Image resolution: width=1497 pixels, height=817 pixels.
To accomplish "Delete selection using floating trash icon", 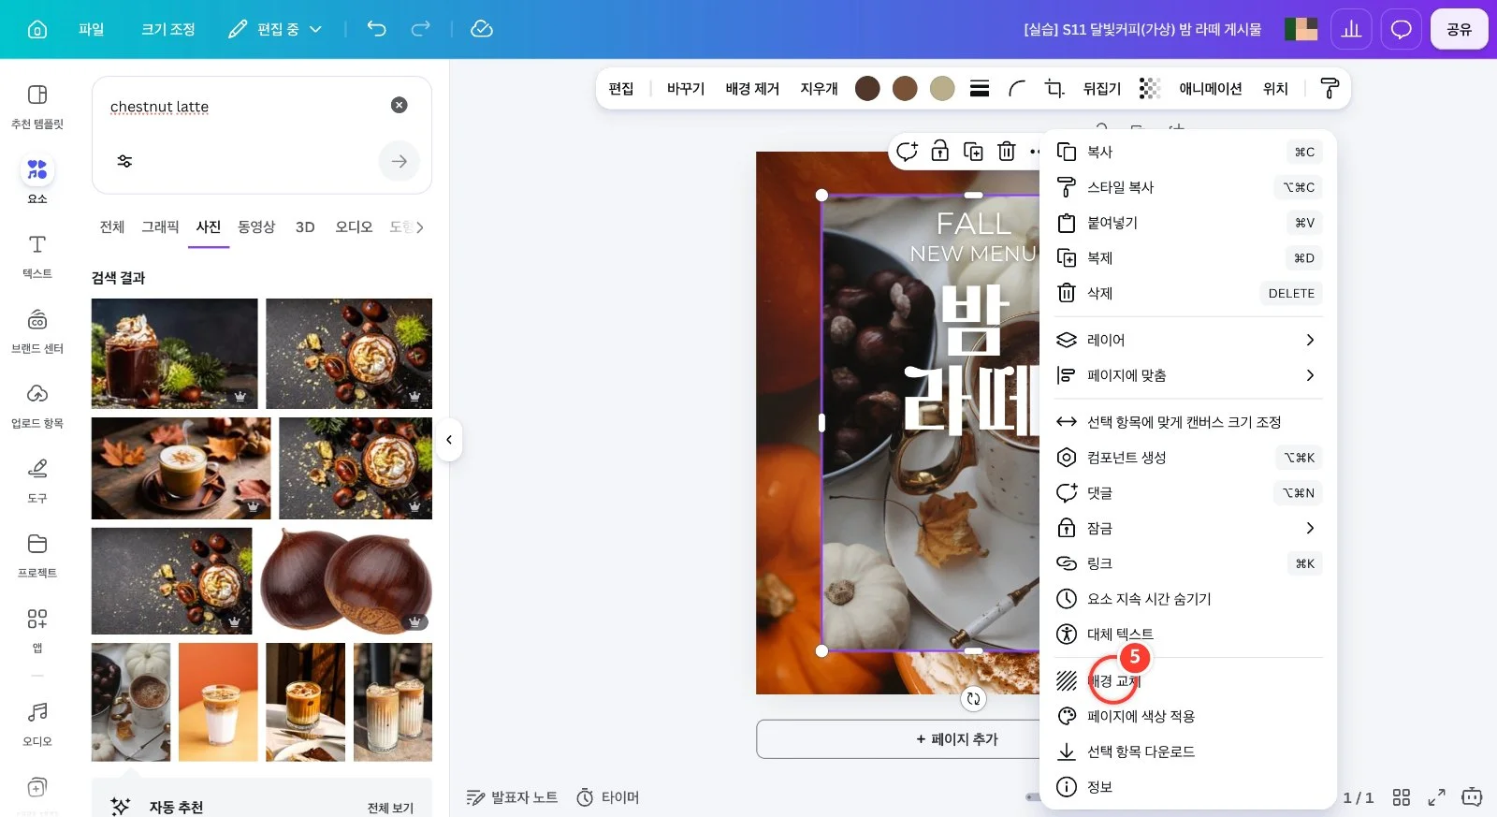I will (x=1007, y=151).
